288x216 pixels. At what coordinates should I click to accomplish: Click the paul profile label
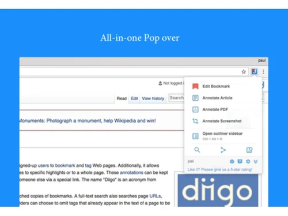(262, 60)
